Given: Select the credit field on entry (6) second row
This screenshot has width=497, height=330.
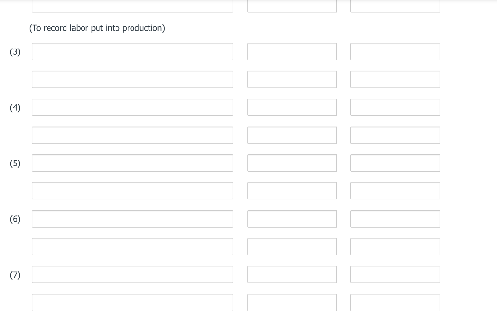Looking at the screenshot, I should [x=395, y=246].
